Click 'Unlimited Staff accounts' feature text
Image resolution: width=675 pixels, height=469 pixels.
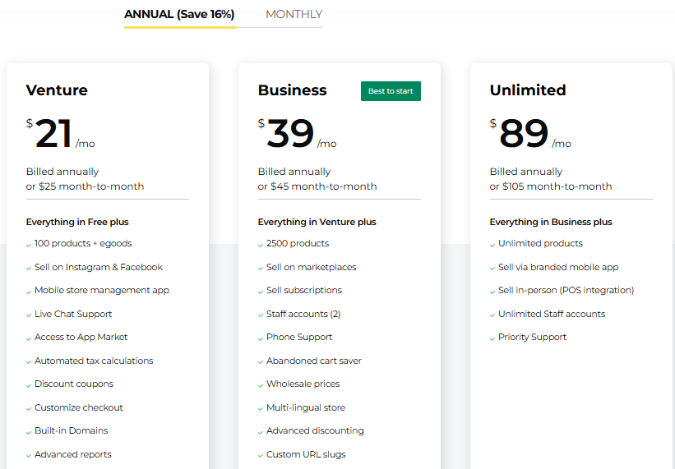552,314
